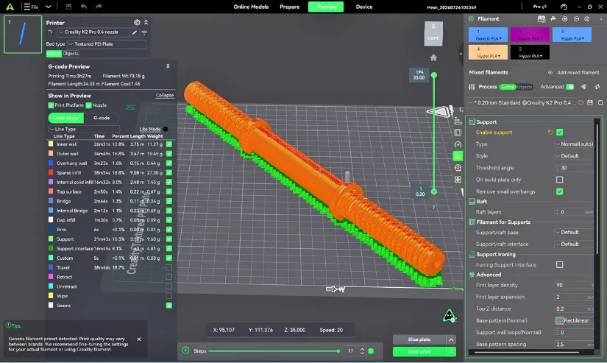
Task: Select G-code view mode tab
Action: point(102,118)
